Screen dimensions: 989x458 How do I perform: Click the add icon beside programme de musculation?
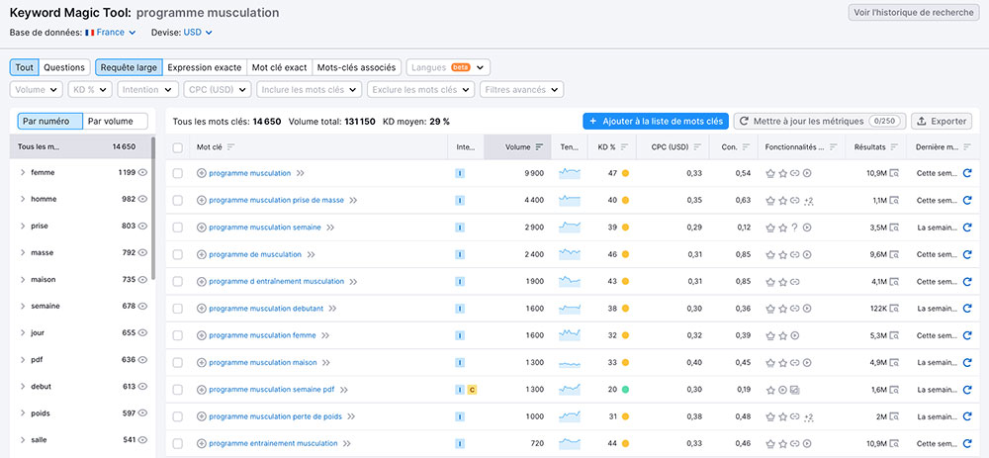[x=202, y=254]
